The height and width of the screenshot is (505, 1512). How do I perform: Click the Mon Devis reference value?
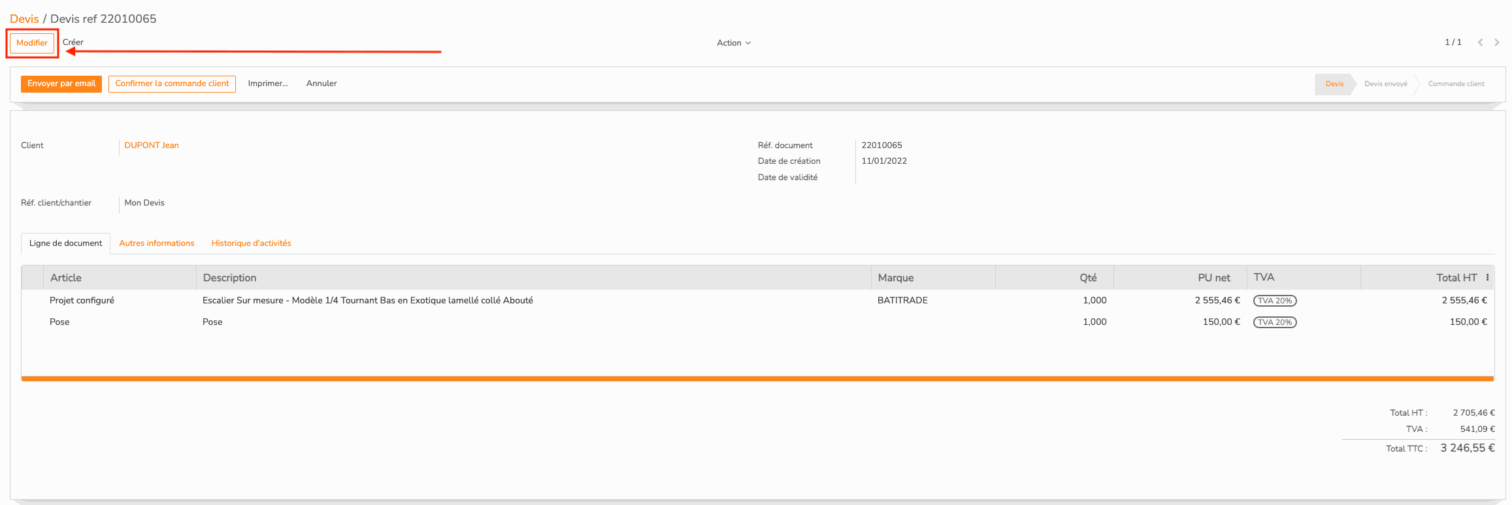click(144, 203)
